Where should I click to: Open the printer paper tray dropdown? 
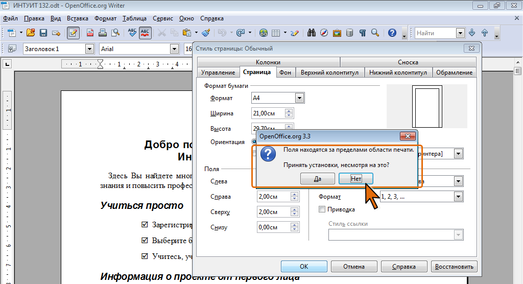pos(458,154)
